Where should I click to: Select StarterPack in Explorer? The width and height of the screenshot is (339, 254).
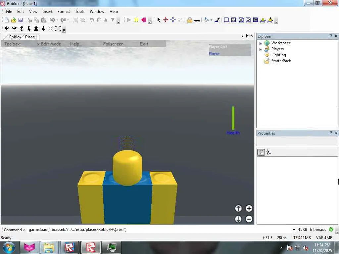(x=281, y=61)
